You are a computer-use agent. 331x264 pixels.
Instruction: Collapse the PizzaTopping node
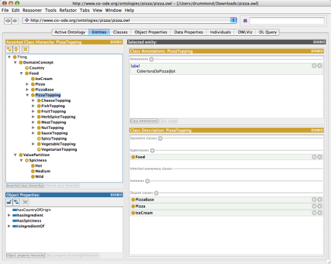[27, 95]
